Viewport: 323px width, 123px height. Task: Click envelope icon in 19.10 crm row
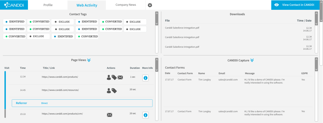tap(110, 115)
